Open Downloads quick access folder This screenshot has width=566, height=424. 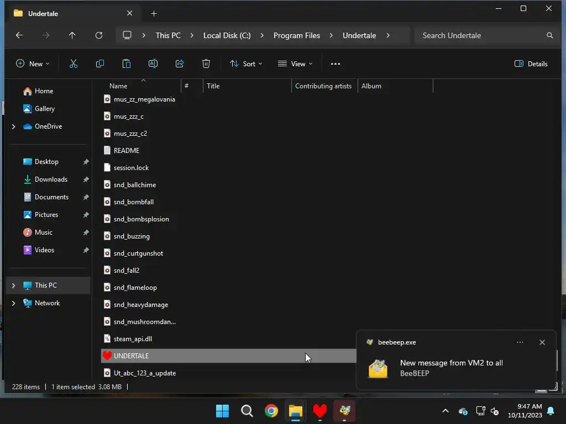(x=45, y=179)
